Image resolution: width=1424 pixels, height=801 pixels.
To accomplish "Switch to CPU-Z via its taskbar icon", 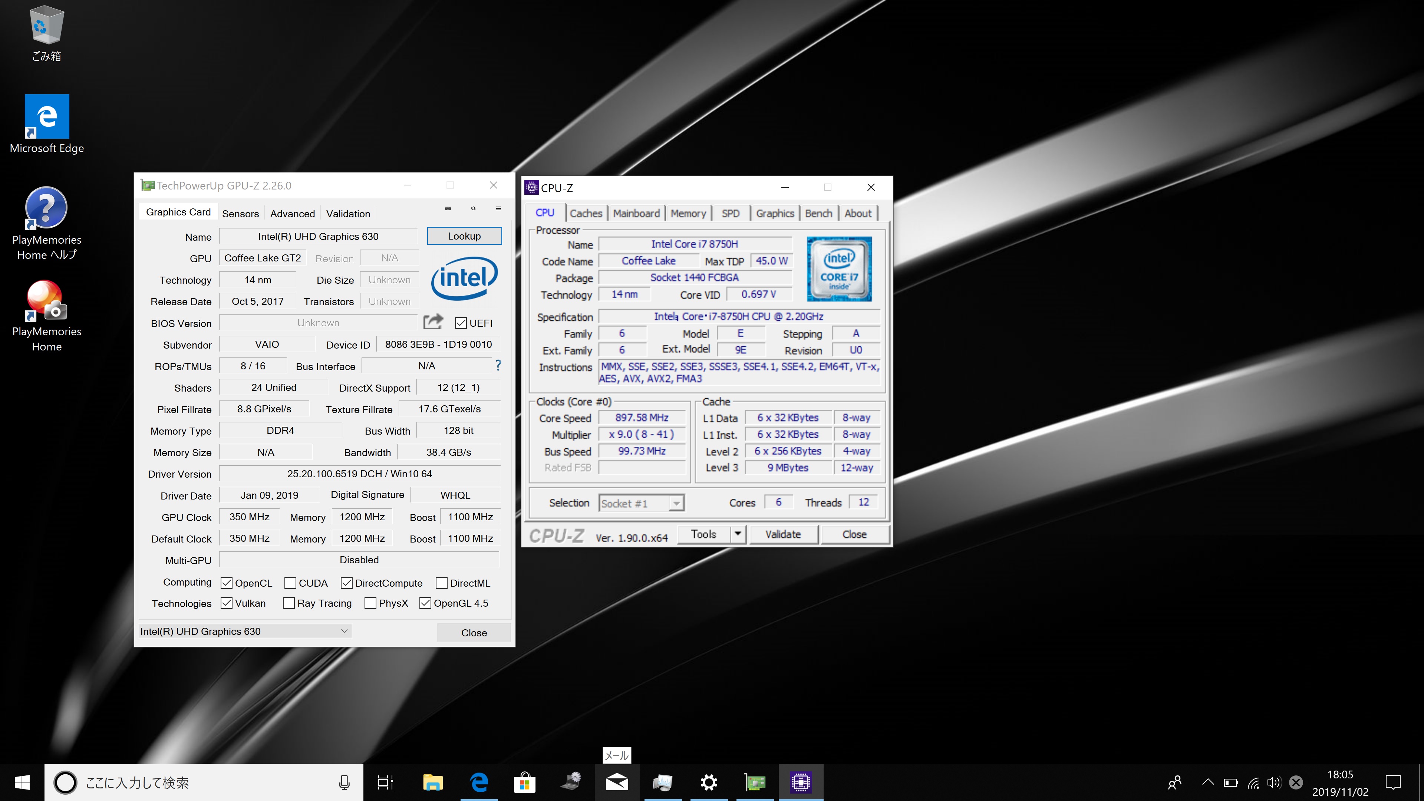I will (x=801, y=782).
